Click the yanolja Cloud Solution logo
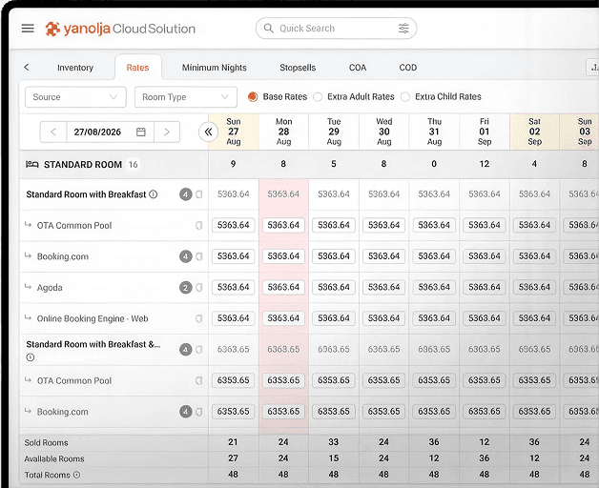Image resolution: width=599 pixels, height=488 pixels. [120, 29]
